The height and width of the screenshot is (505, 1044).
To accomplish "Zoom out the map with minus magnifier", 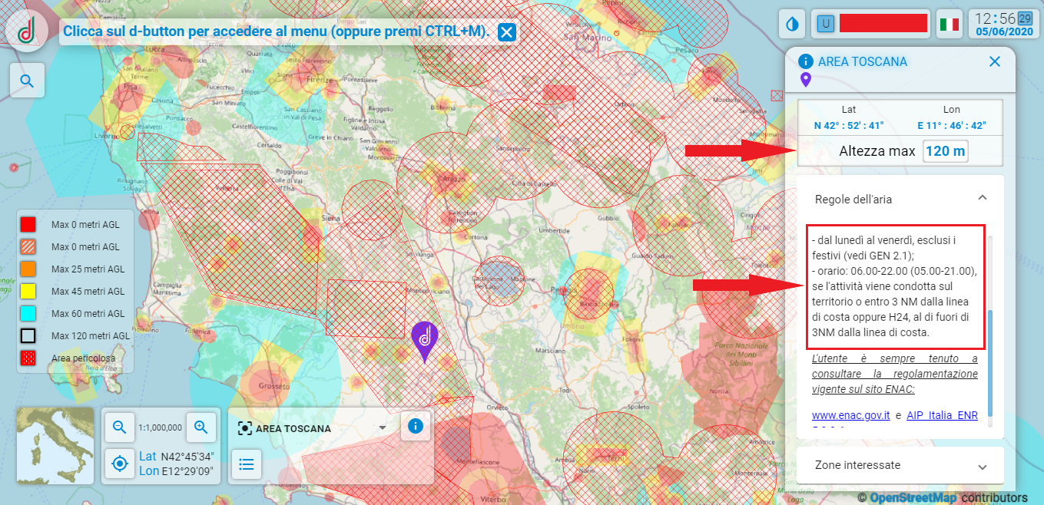I will [x=119, y=427].
